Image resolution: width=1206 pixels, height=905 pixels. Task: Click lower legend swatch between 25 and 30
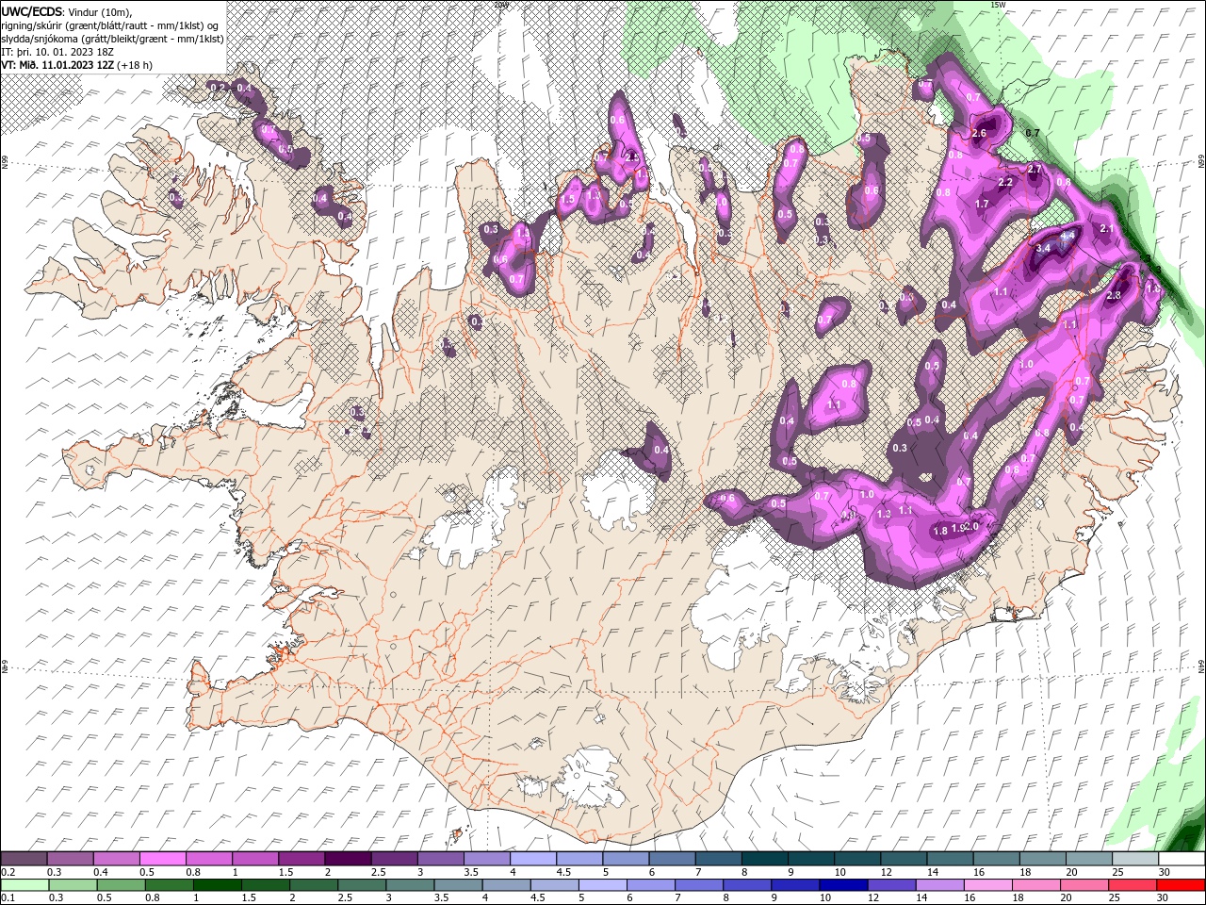point(1133,885)
